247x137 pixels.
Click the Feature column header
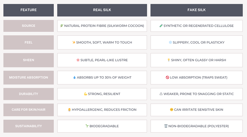28,10
